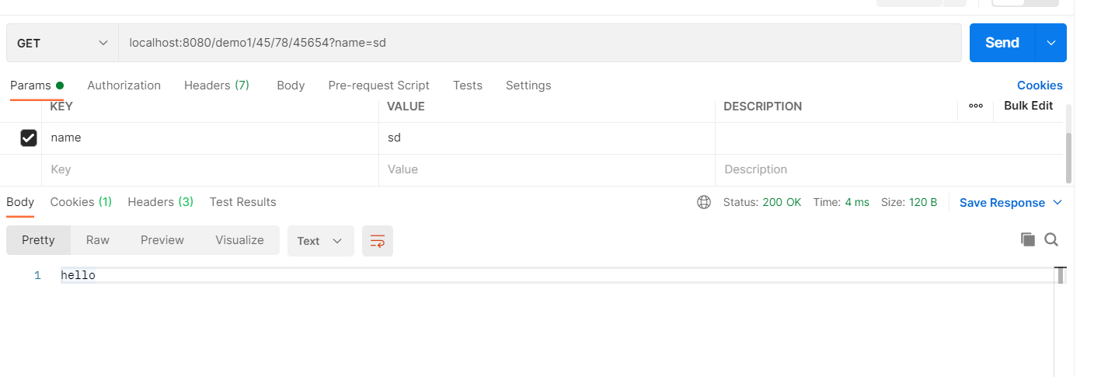Click the copy response icon
The image size is (1094, 377).
tap(1028, 239)
